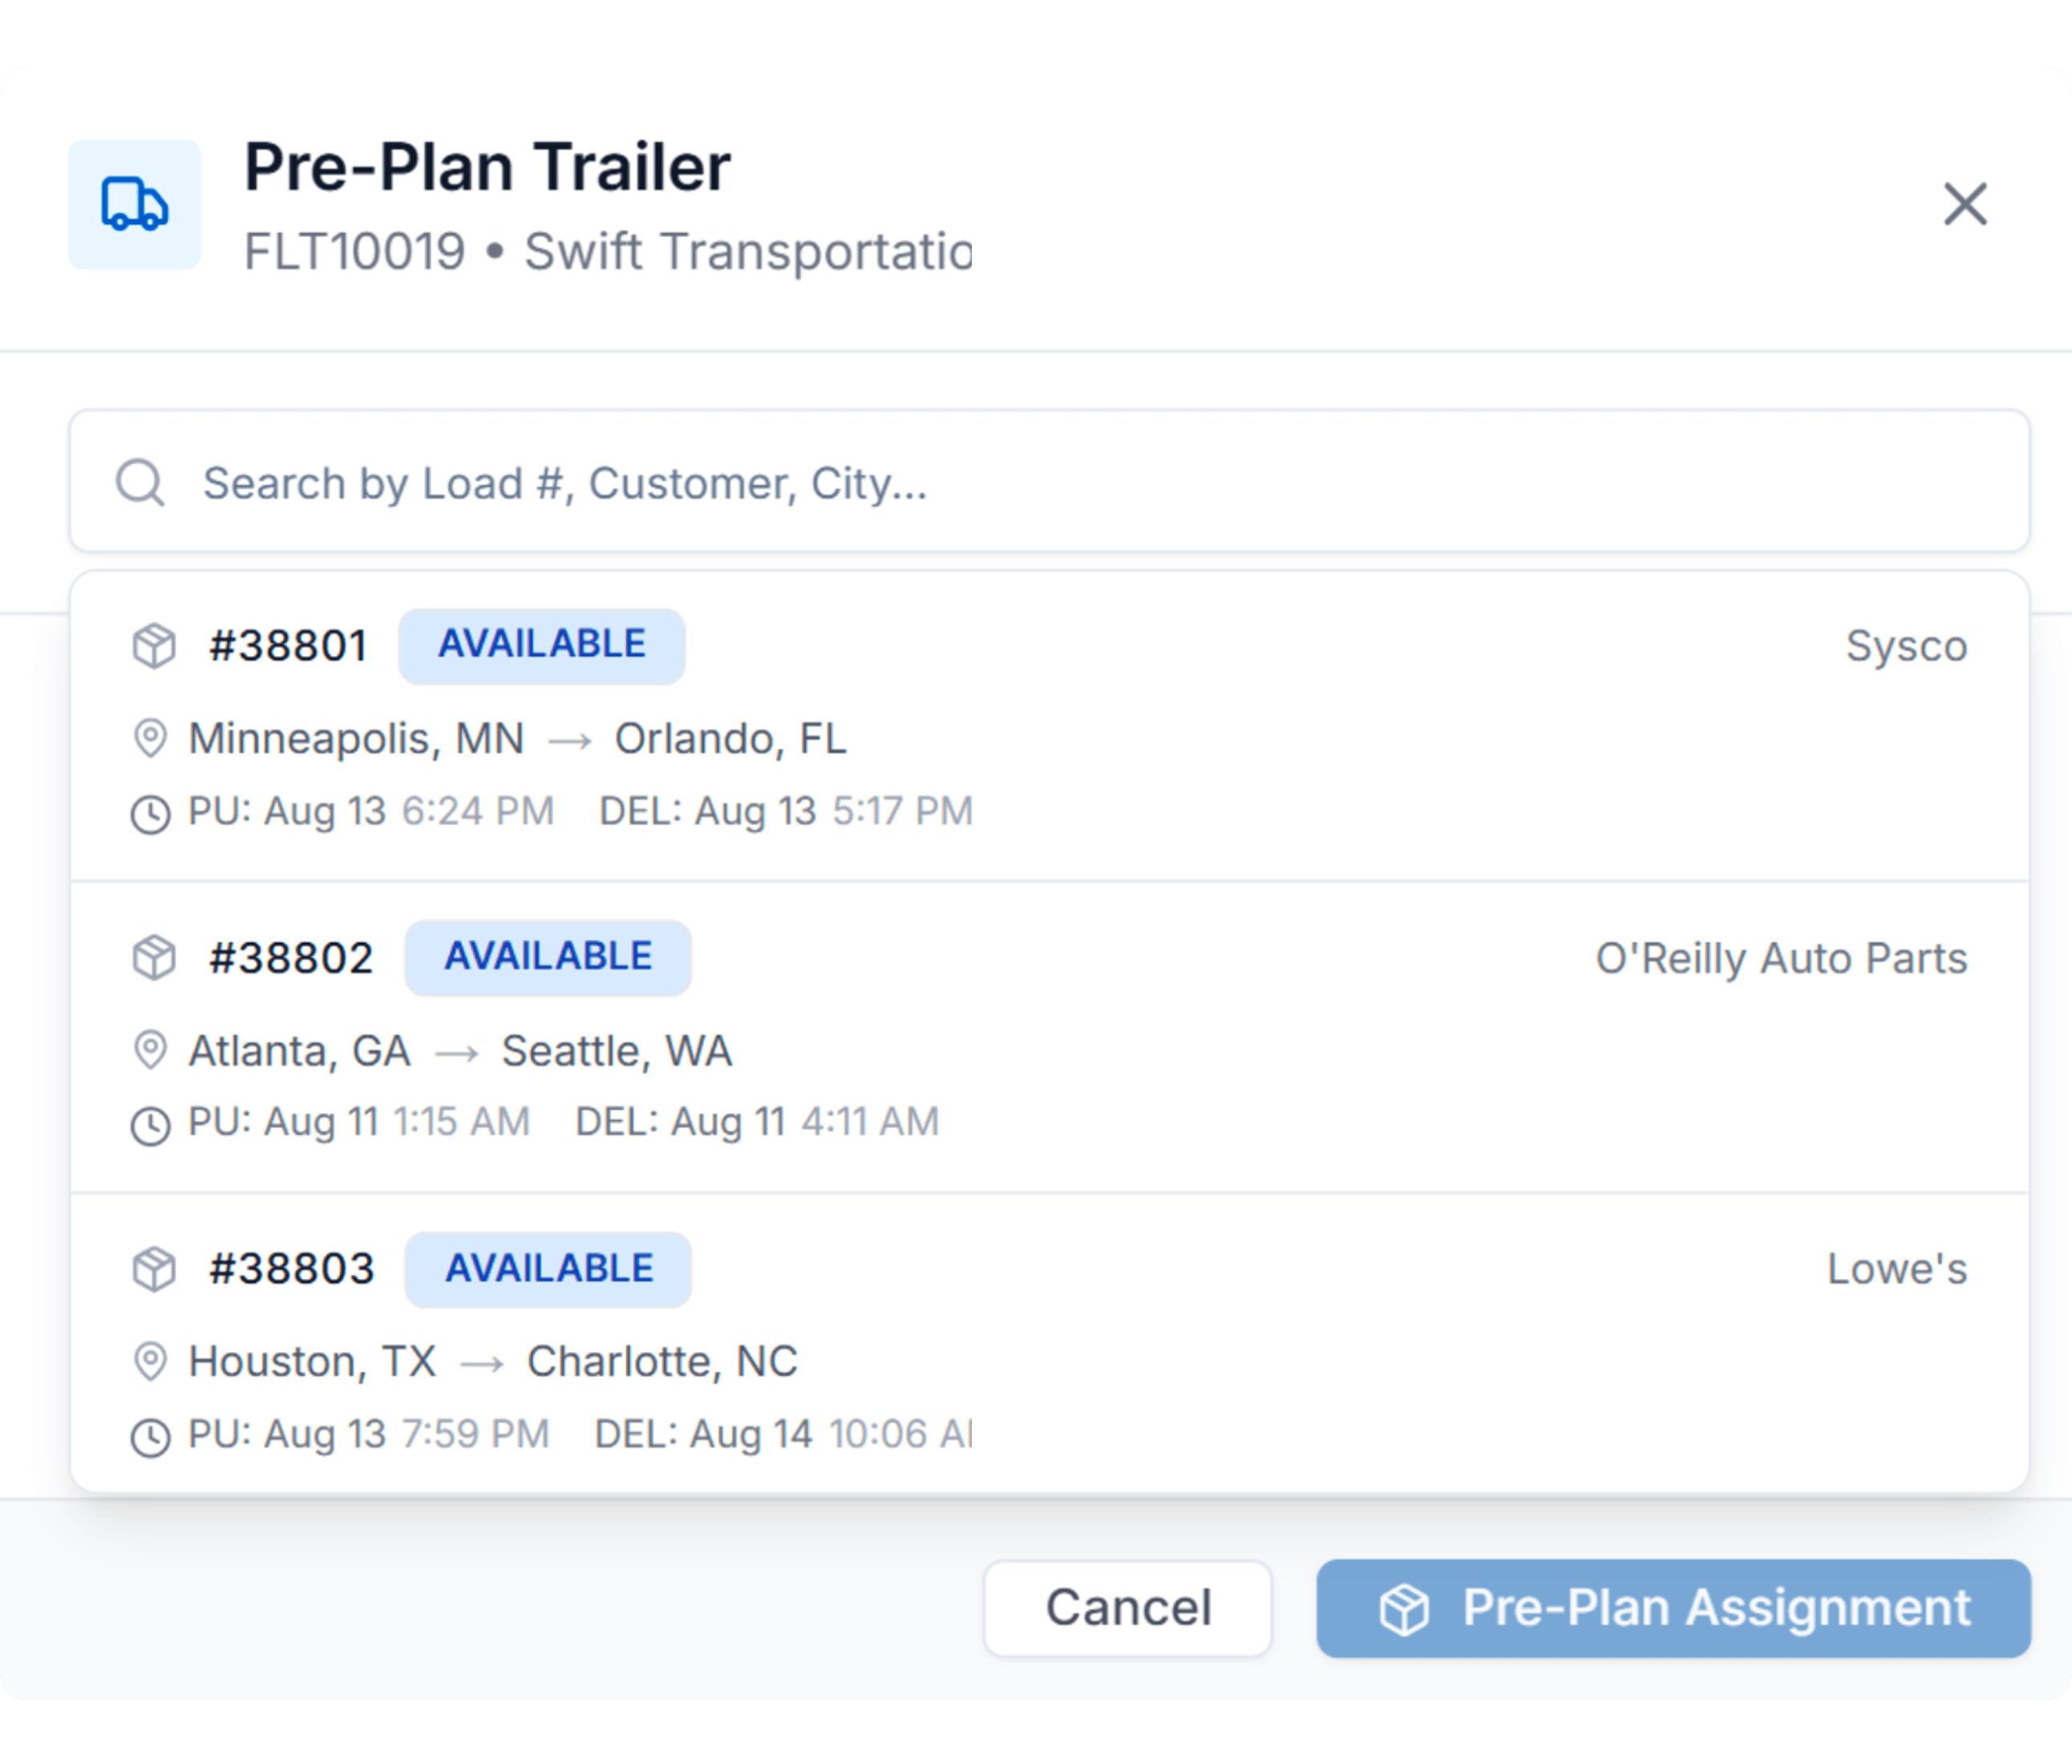Click AVAILABLE badge on load #38801
Screen dimensions: 2072x1764
point(542,646)
